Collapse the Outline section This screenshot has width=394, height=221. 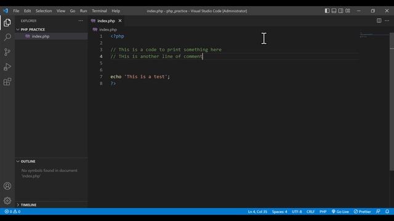tap(51, 161)
